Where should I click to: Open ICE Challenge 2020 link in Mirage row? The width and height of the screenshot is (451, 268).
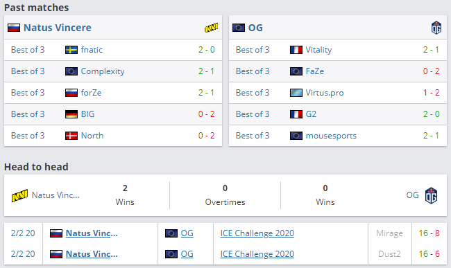[257, 233]
